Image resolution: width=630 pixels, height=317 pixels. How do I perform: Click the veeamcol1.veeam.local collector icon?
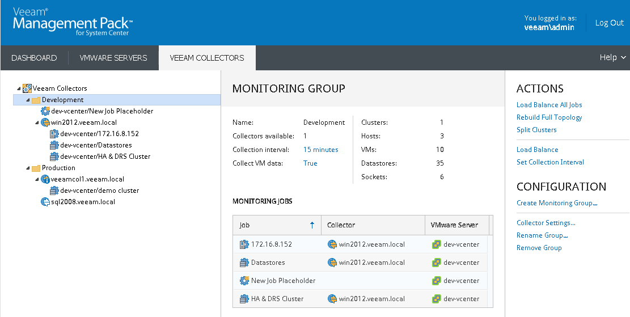[x=45, y=179]
